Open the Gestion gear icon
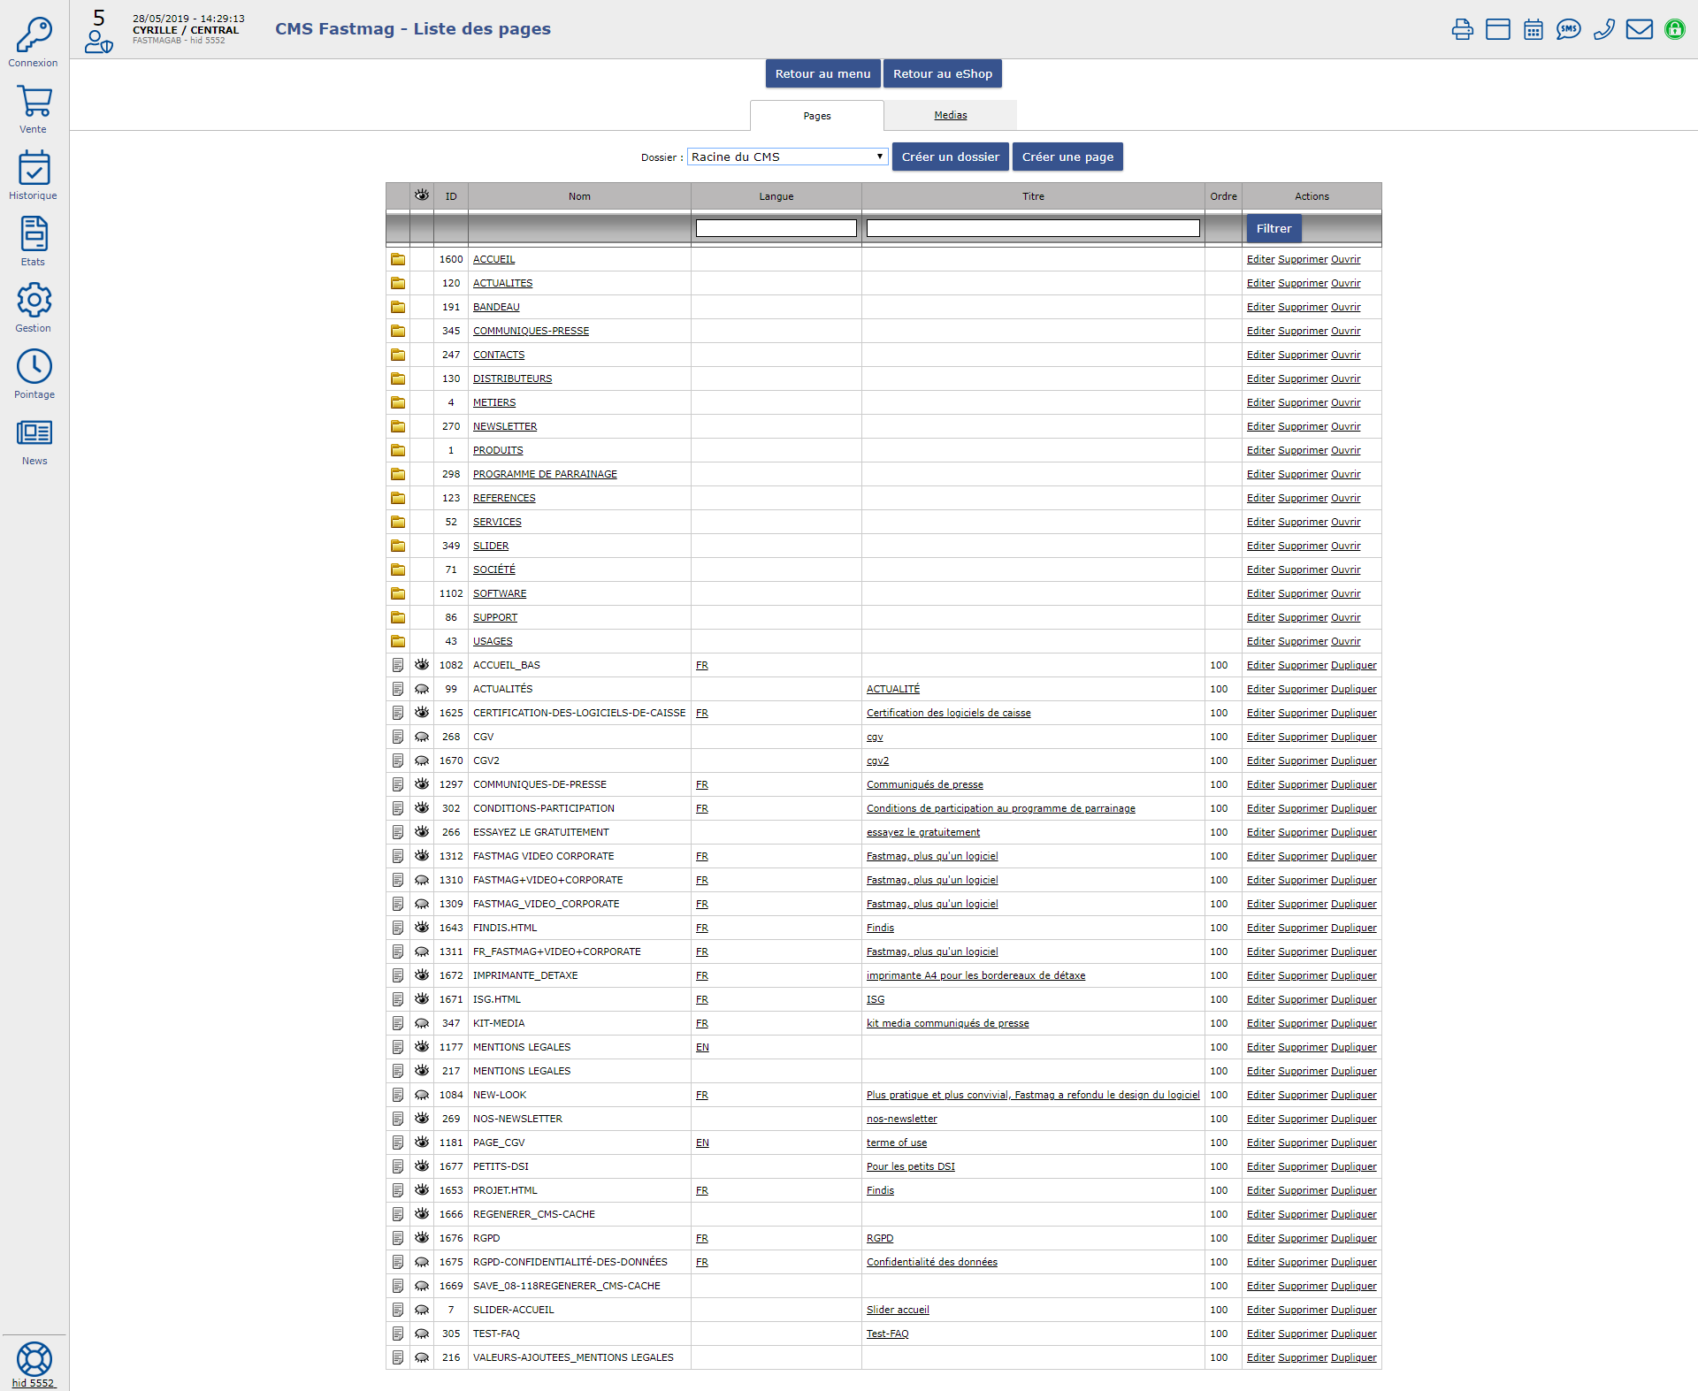1698x1391 pixels. (x=34, y=300)
